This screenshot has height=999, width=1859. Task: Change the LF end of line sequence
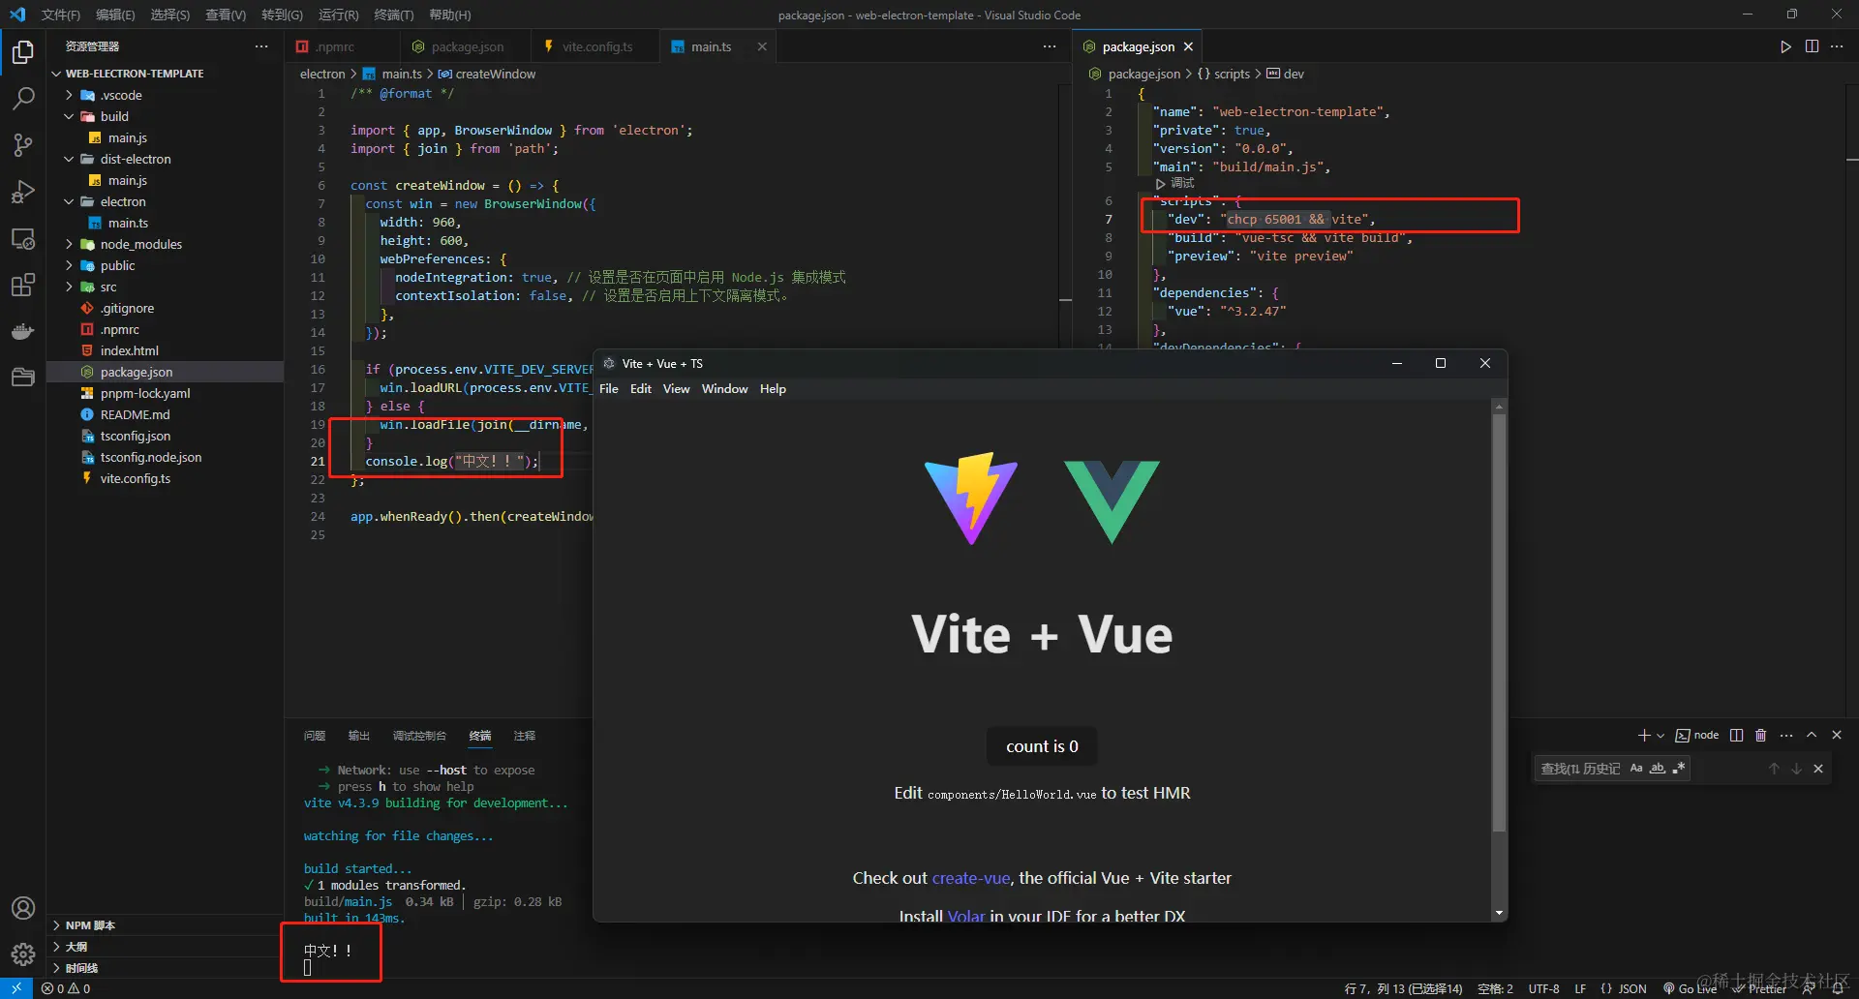[x=1580, y=988]
